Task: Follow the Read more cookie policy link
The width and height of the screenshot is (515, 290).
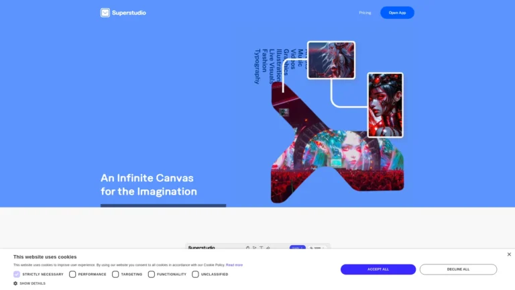Action: (234, 264)
